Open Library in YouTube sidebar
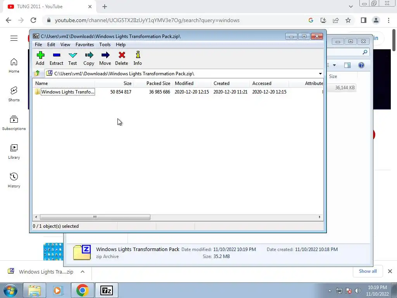This screenshot has height=298, width=397. pyautogui.click(x=14, y=152)
